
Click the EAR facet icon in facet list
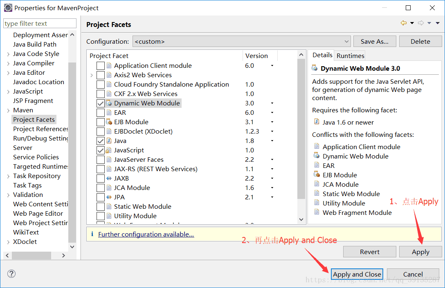pyautogui.click(x=109, y=112)
